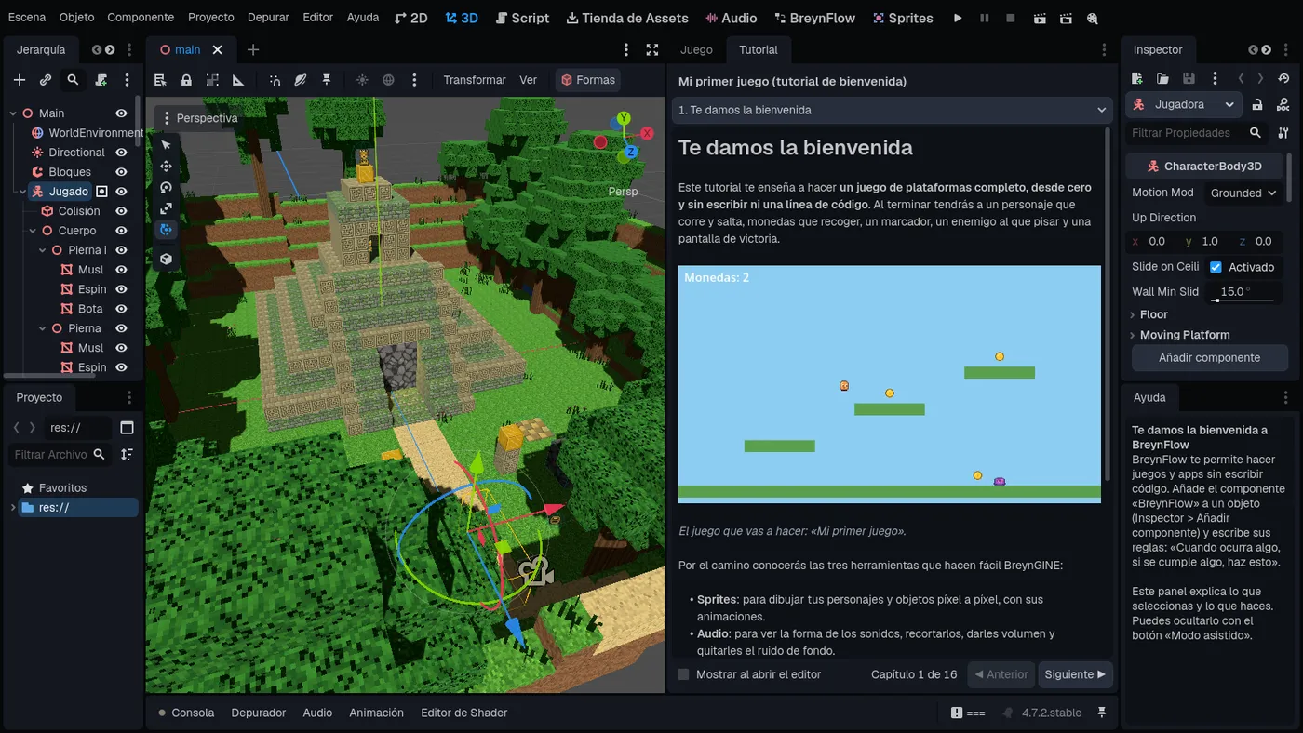Image resolution: width=1303 pixels, height=733 pixels.
Task: Click the group selected nodes icon
Action: tap(212, 80)
